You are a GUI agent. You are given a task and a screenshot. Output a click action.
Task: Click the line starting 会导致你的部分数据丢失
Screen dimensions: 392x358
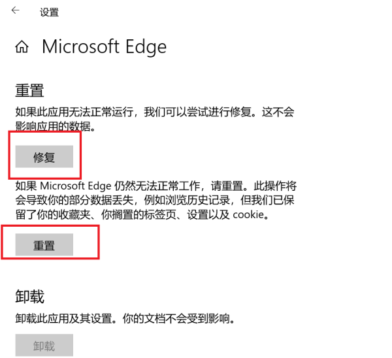154,200
